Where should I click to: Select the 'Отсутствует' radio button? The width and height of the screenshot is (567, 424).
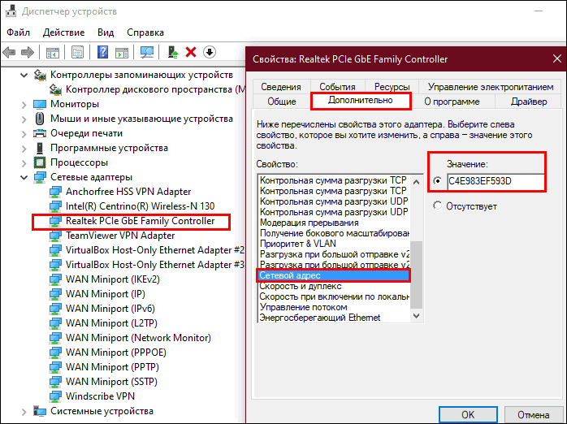point(438,206)
